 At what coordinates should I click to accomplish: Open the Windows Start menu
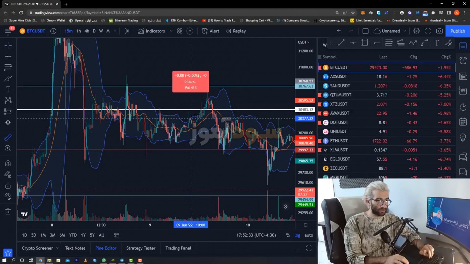tap(4, 260)
